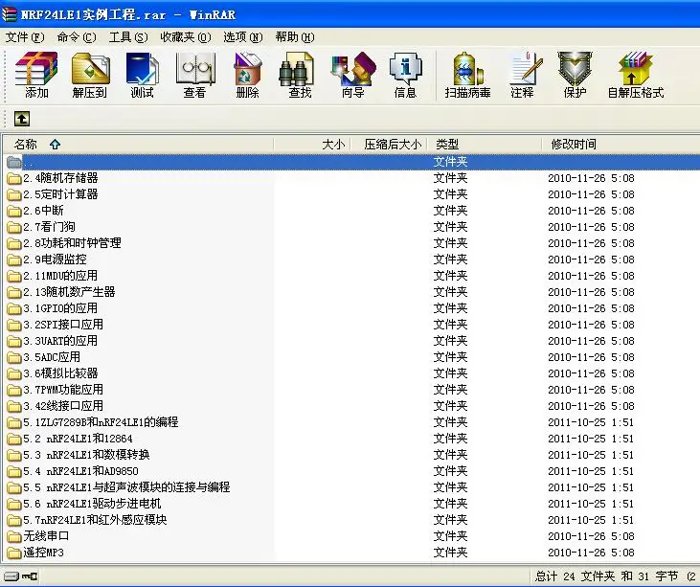Select folder row 2.5定时计算器
Image resolution: width=700 pixels, height=587 pixels.
click(x=352, y=194)
